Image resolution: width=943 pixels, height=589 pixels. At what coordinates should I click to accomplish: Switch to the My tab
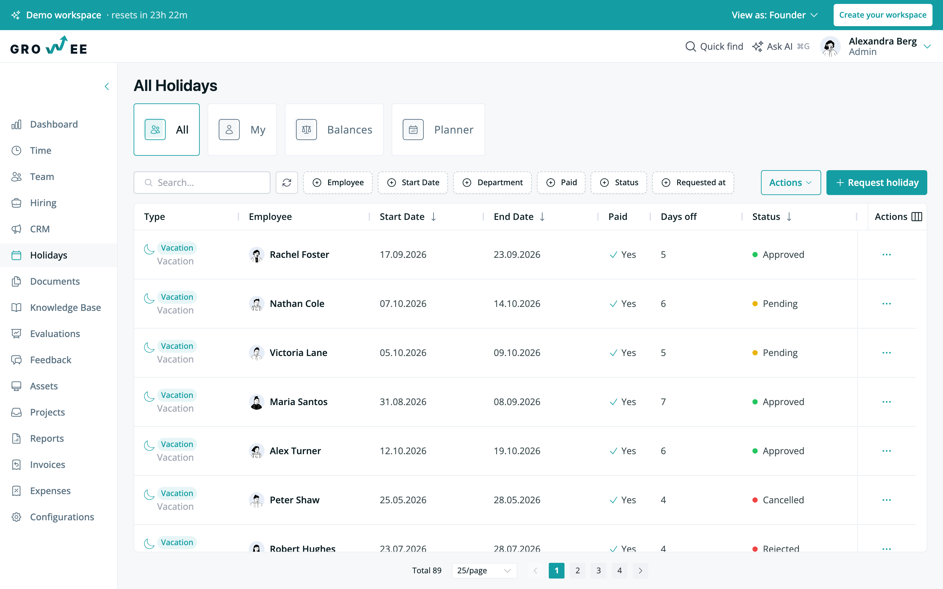(242, 129)
